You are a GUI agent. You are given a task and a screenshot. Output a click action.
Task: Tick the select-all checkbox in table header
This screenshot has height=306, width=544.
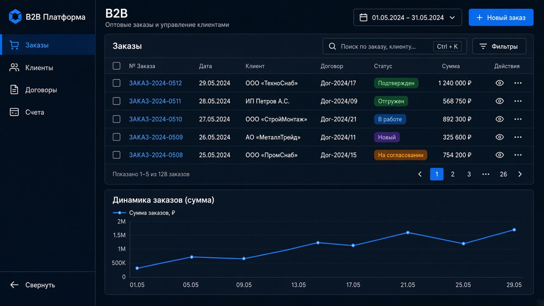(116, 66)
